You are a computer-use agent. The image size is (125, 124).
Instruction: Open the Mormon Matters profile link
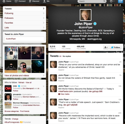29,97
